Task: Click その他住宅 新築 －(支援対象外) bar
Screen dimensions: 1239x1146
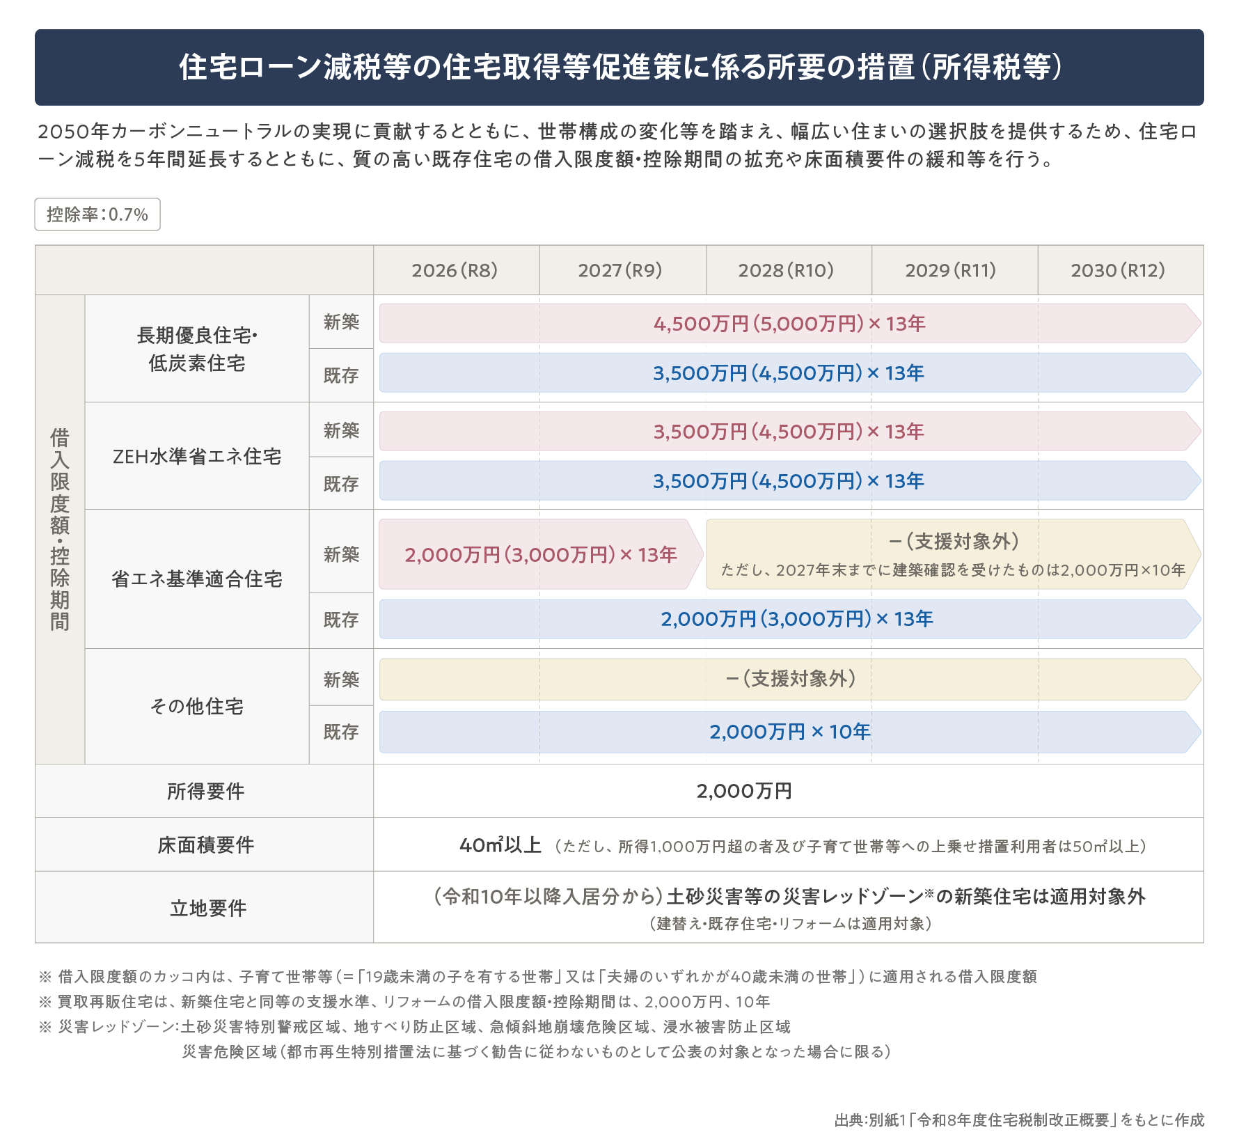Action: [x=790, y=679]
